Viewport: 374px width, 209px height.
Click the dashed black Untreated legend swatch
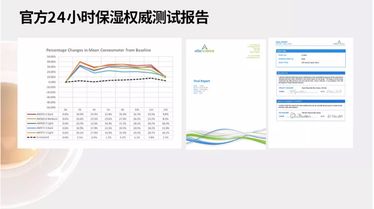pos(31,137)
